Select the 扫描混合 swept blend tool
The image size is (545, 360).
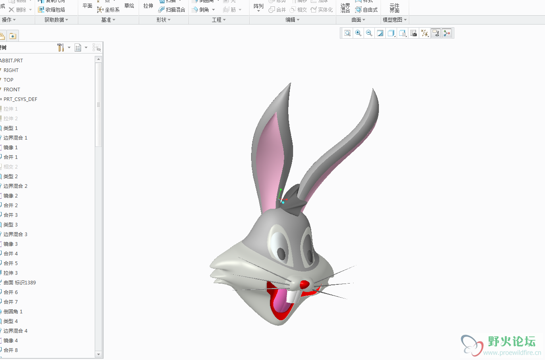click(172, 10)
